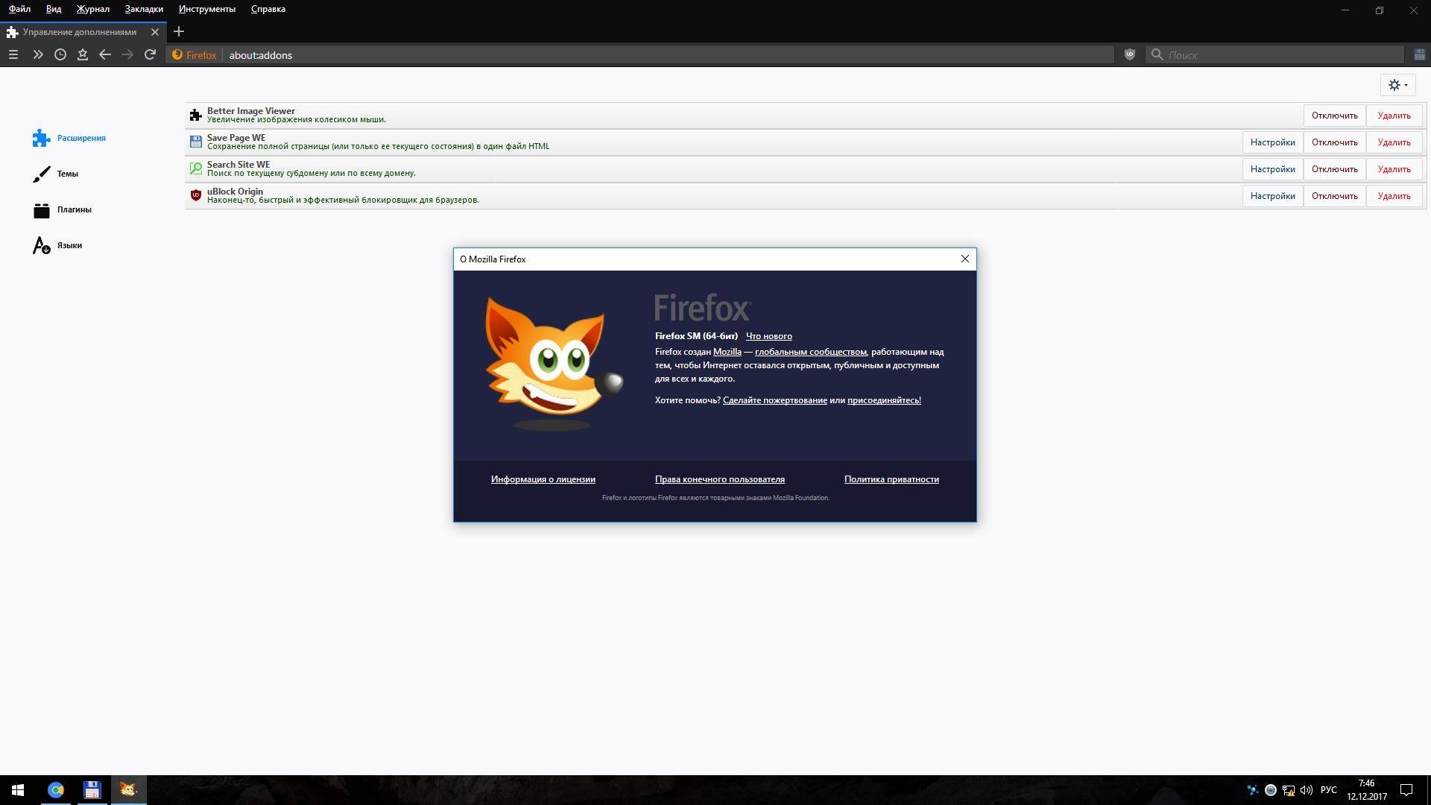Open the notification center icon
The height and width of the screenshot is (805, 1431).
(1406, 790)
